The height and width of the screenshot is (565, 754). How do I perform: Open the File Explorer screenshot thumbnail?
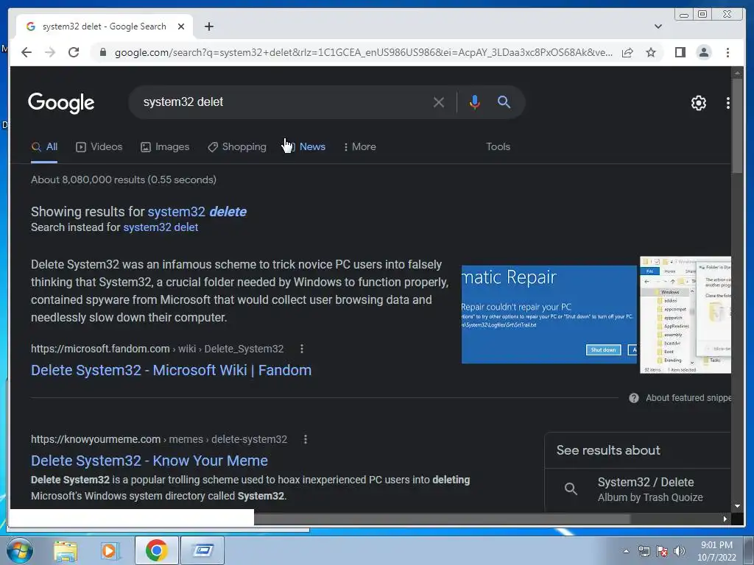coord(686,315)
